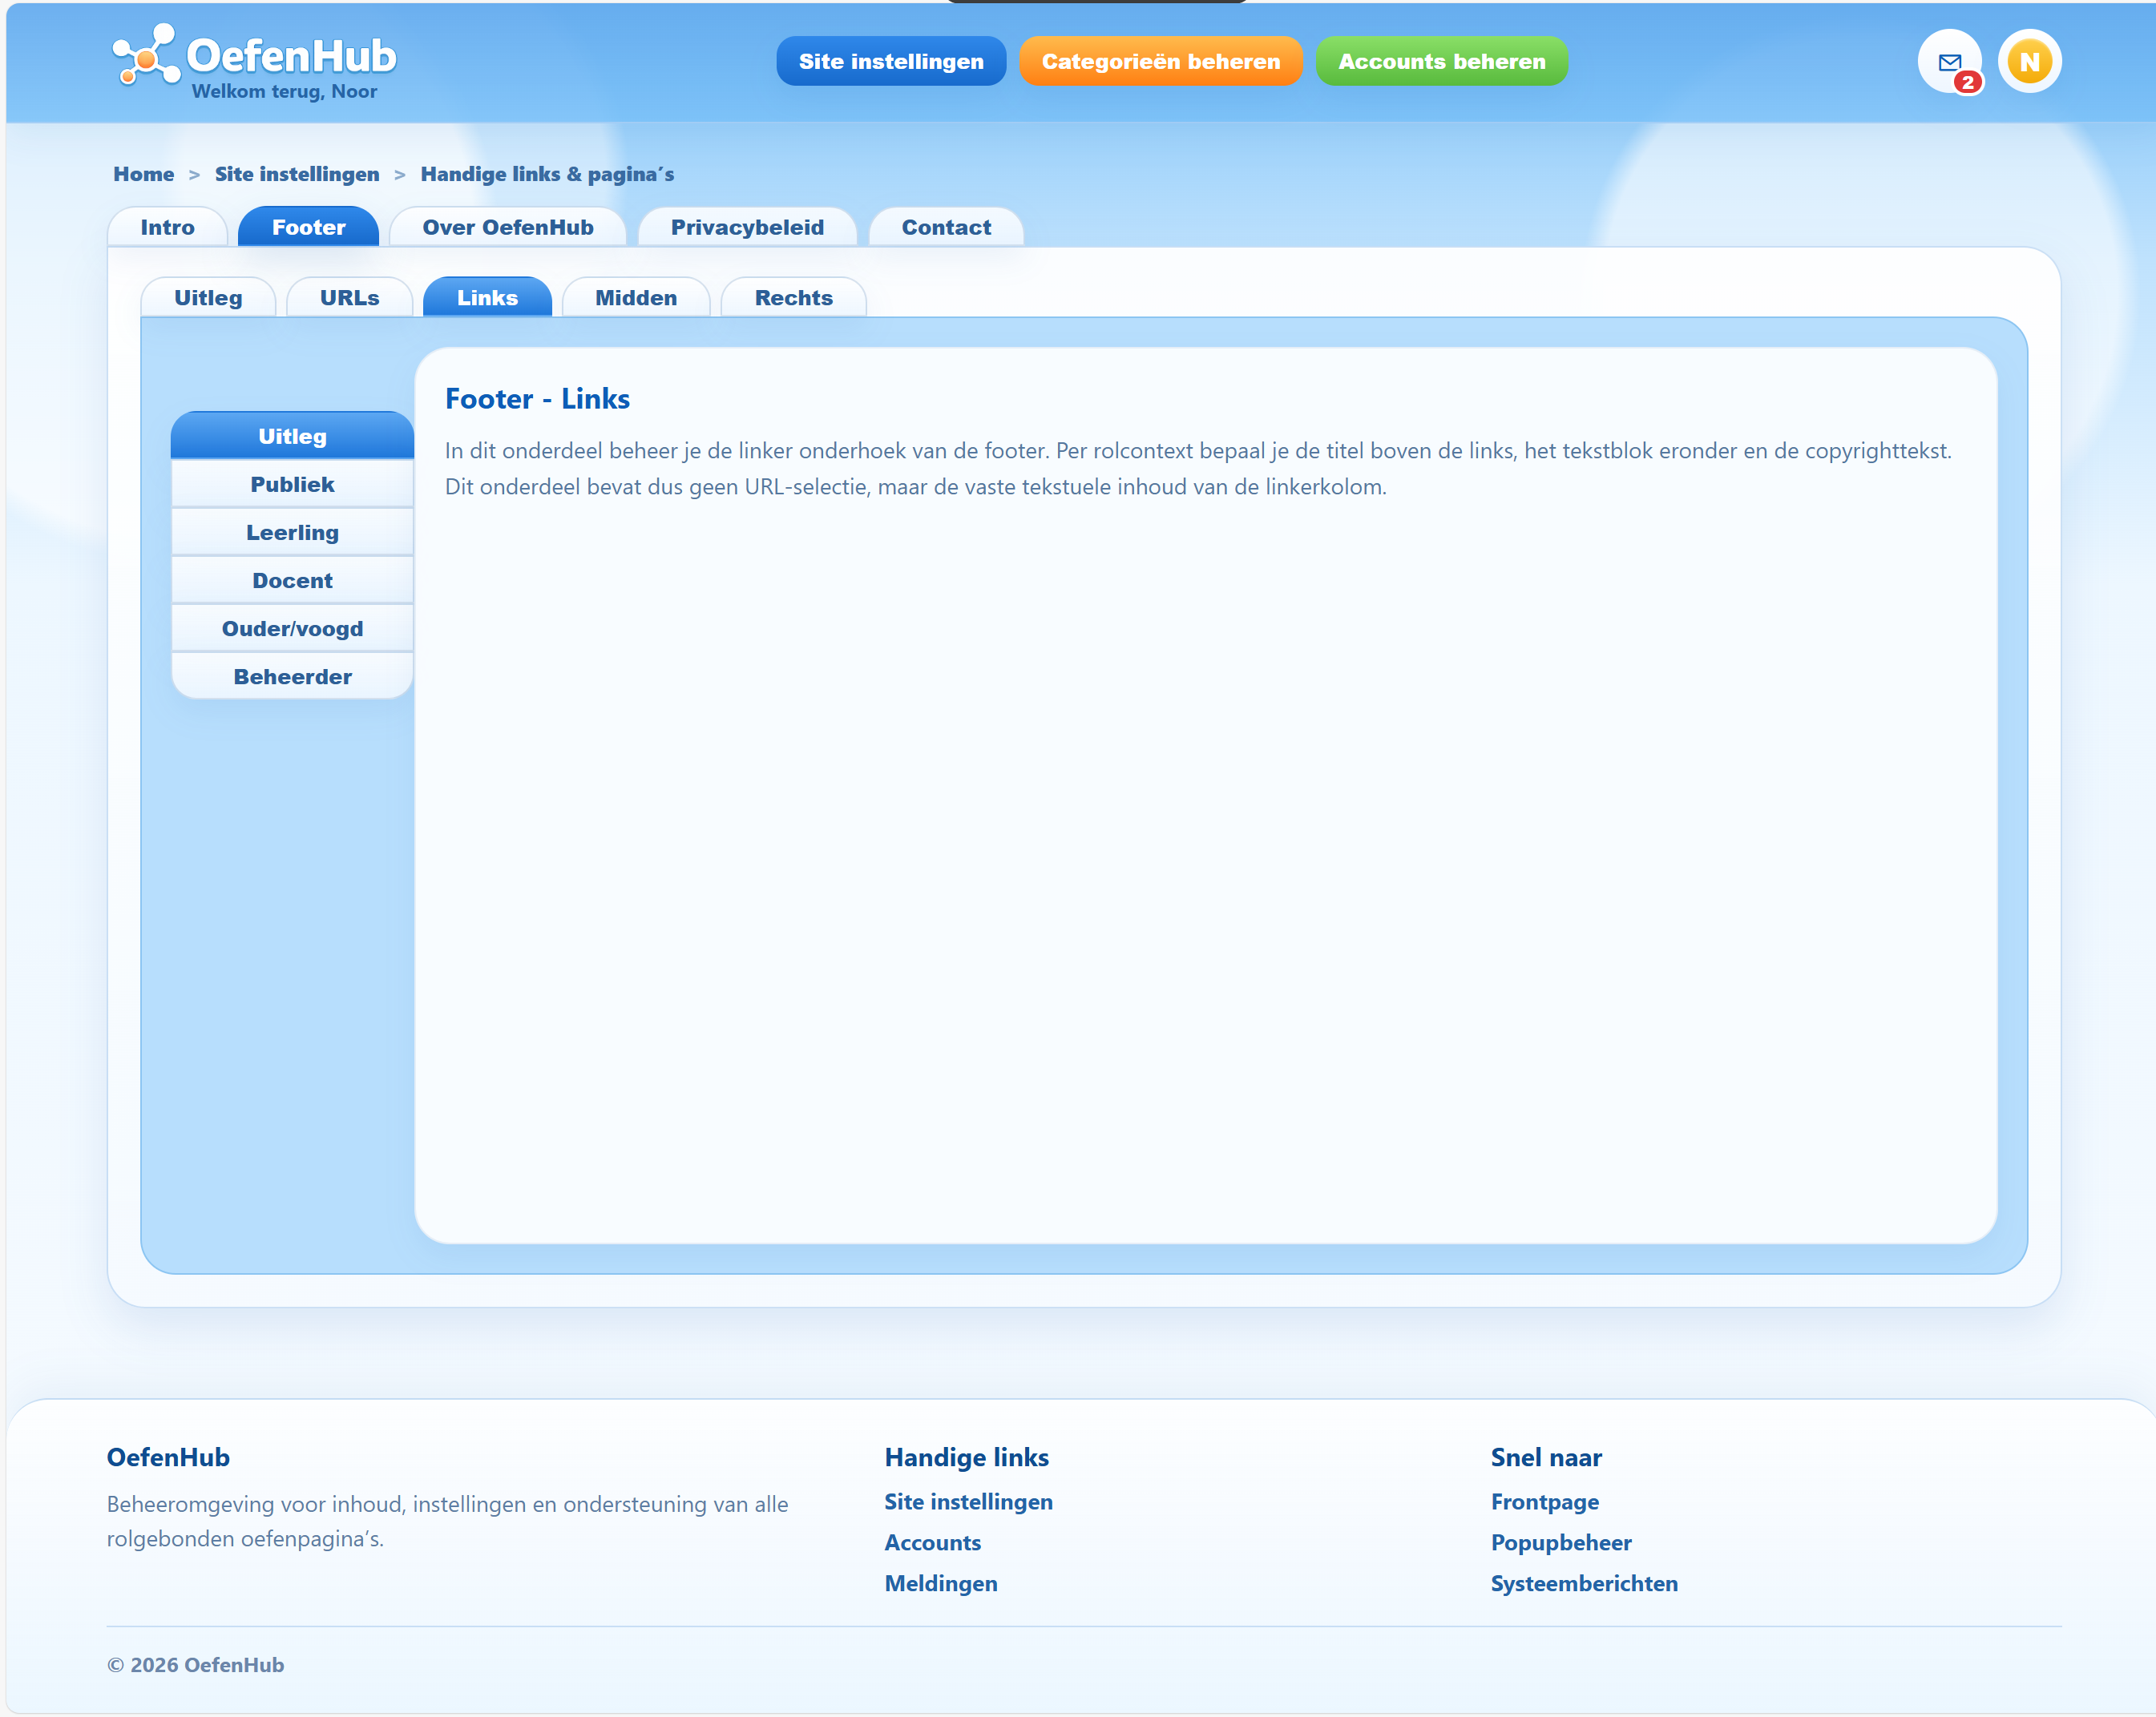Switch to Over OefenHub tab
The image size is (2156, 1717).
pos(507,227)
